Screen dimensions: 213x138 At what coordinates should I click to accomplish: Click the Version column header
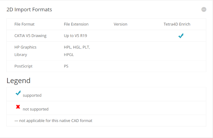click(x=120, y=24)
